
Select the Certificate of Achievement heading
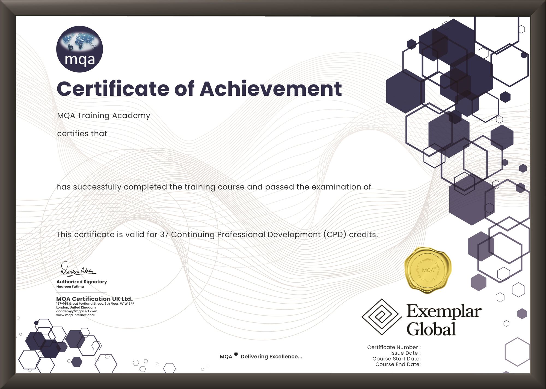(199, 89)
